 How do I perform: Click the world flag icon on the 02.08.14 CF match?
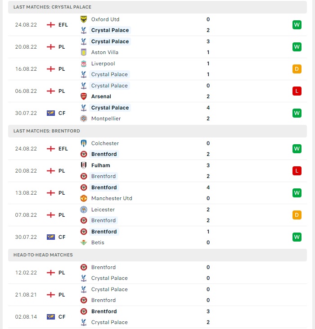(51, 317)
